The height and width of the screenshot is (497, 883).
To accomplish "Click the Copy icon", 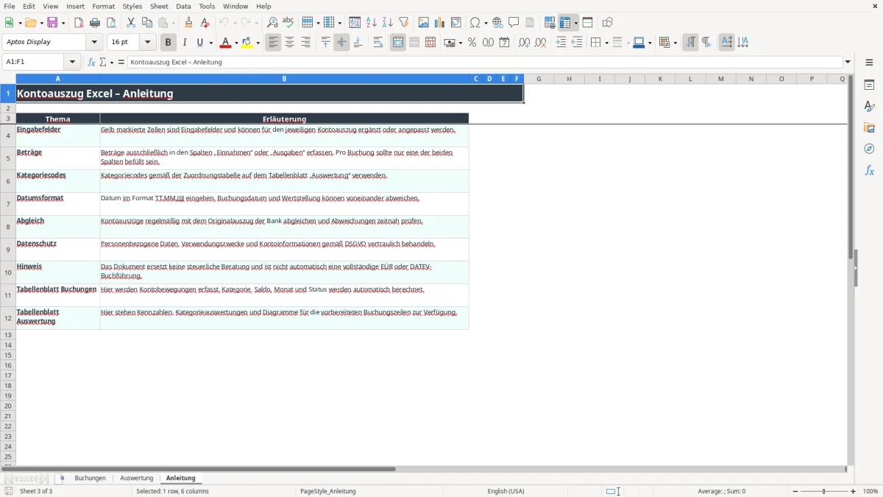I will (x=147, y=23).
